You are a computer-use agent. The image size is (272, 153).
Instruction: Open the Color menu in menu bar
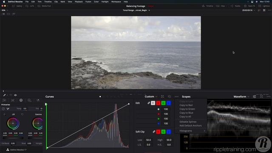pyautogui.click(x=96, y=2)
